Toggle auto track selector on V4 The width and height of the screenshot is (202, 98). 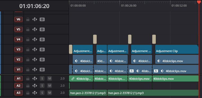click(35, 40)
